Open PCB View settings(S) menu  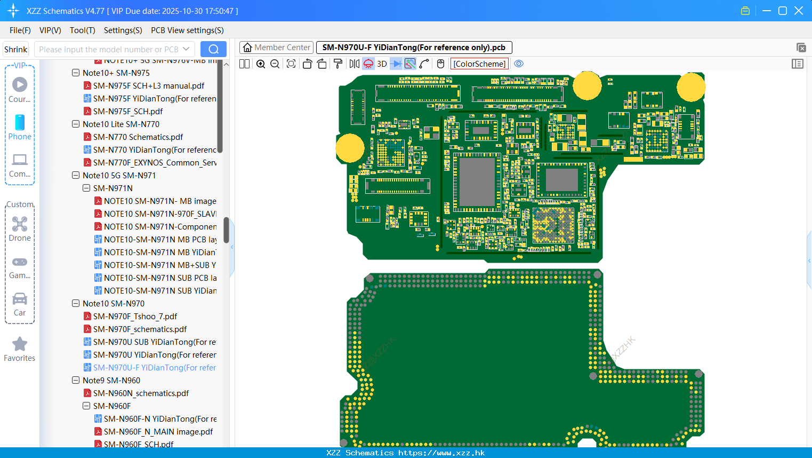tap(188, 30)
